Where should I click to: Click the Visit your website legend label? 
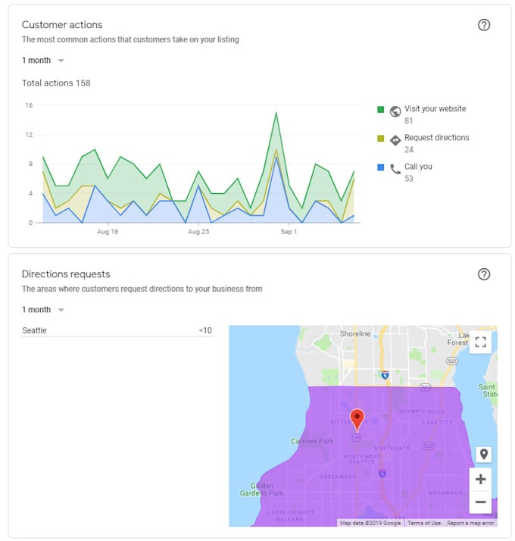435,109
